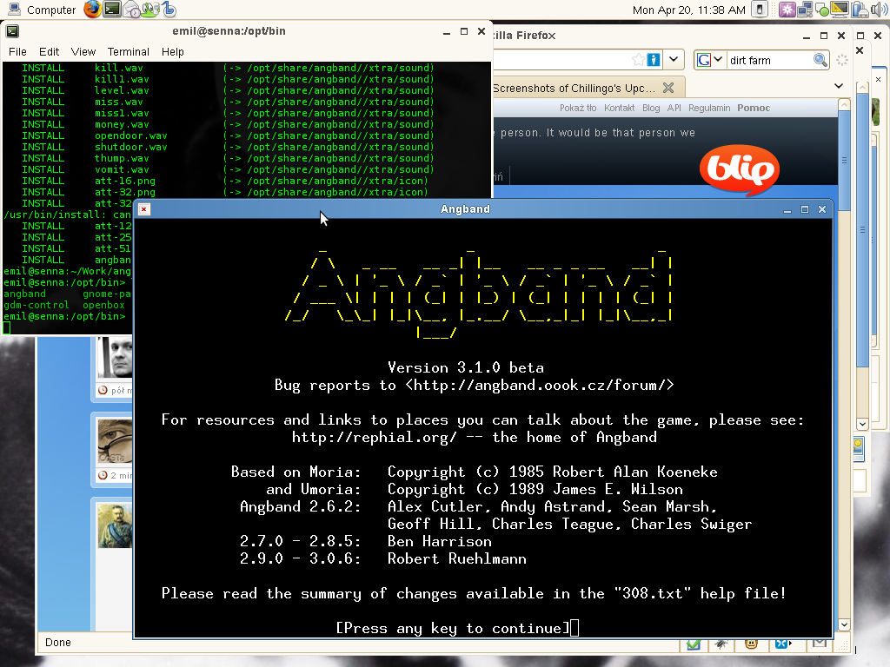Viewport: 890px width, 667px height.
Task: Open the terminal launcher in top panel
Action: 112,10
